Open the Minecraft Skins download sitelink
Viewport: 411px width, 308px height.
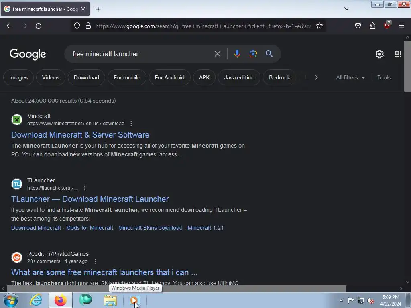click(150, 228)
